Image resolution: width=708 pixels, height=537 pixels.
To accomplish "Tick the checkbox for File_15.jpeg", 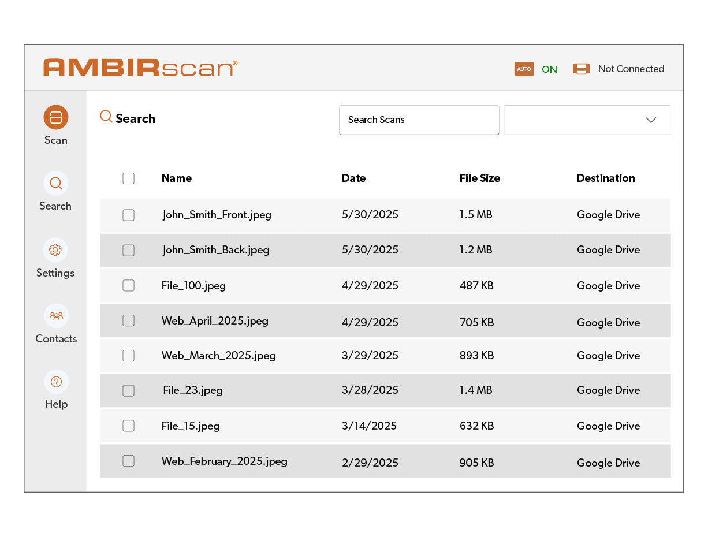I will point(128,426).
